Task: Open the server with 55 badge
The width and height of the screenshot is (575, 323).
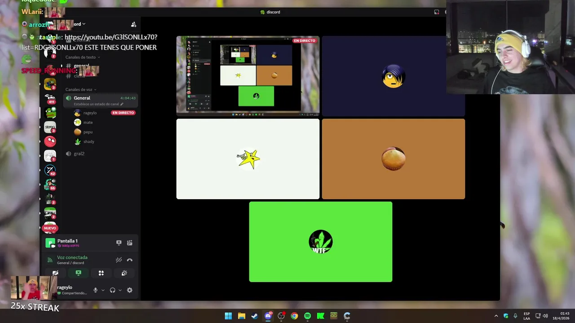Action: point(50,184)
